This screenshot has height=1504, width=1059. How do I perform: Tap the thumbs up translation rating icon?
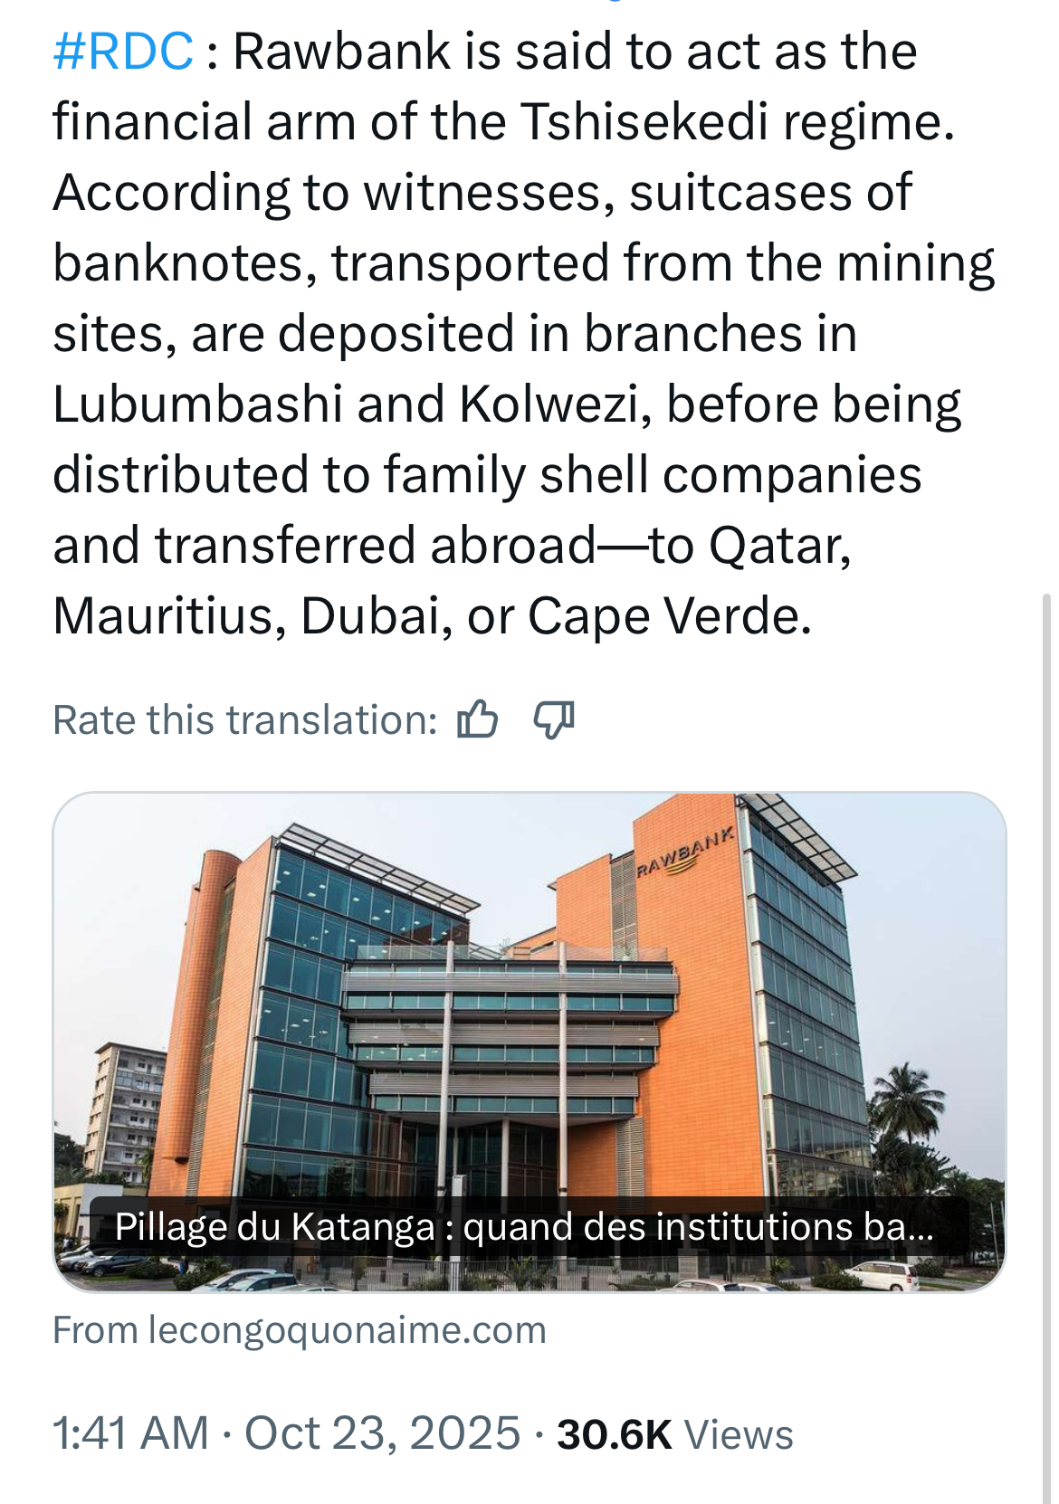tap(477, 720)
